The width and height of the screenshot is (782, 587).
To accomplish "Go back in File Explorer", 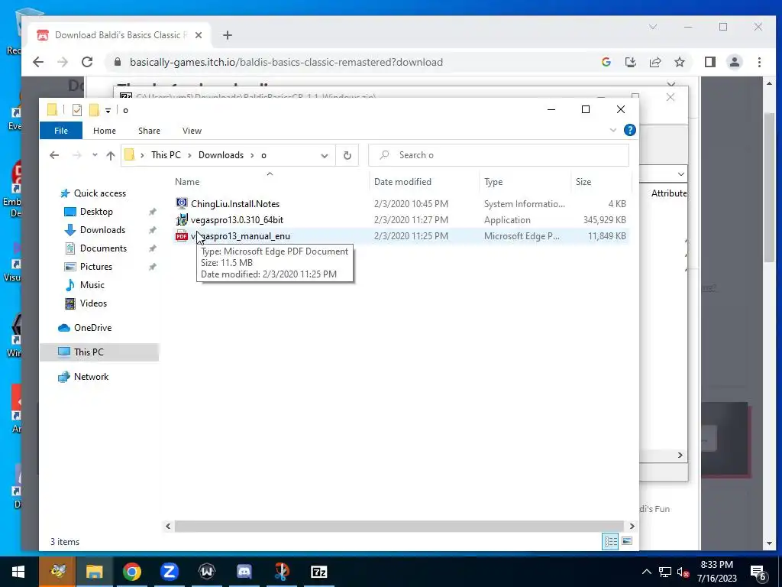I will [x=54, y=155].
